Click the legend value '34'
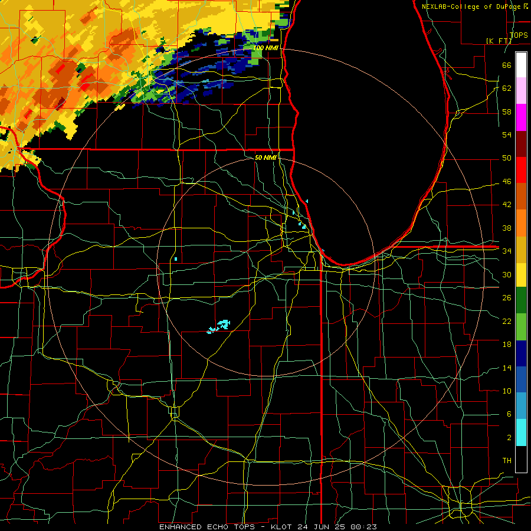Viewport: 531px width, 531px height. [507, 251]
